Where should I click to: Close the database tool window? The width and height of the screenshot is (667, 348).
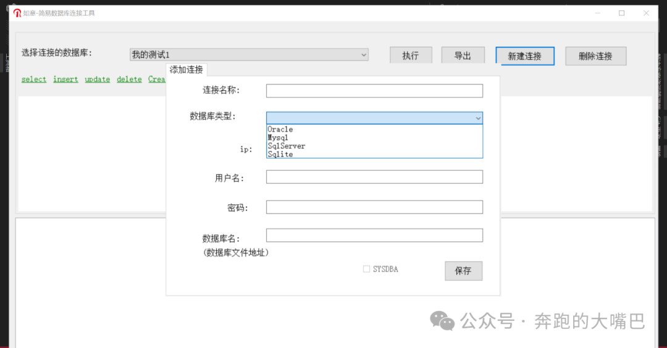click(x=646, y=13)
